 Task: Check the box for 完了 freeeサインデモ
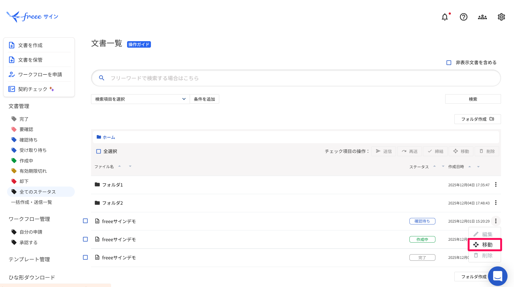tap(85, 257)
